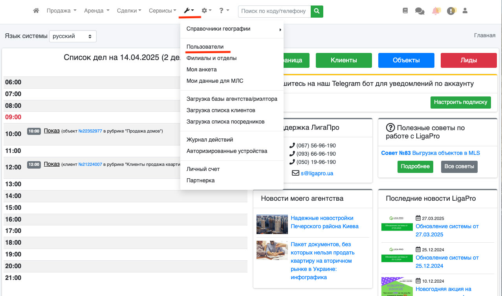The height and width of the screenshot is (296, 502).
Task: Click the home icon in navbar
Action: [x=36, y=11]
